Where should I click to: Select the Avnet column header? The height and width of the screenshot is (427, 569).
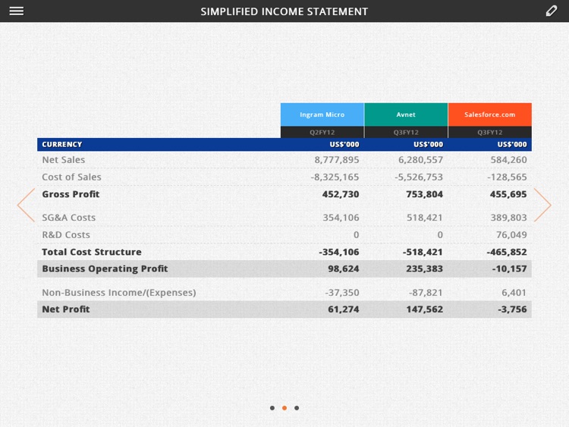coord(406,115)
